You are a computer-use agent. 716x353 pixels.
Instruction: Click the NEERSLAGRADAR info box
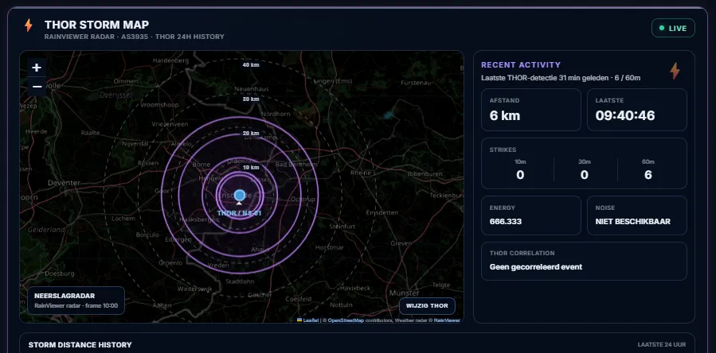tap(76, 301)
